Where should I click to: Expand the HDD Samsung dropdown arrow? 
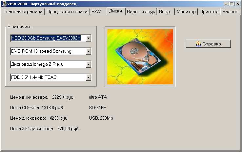pyautogui.click(x=88, y=38)
